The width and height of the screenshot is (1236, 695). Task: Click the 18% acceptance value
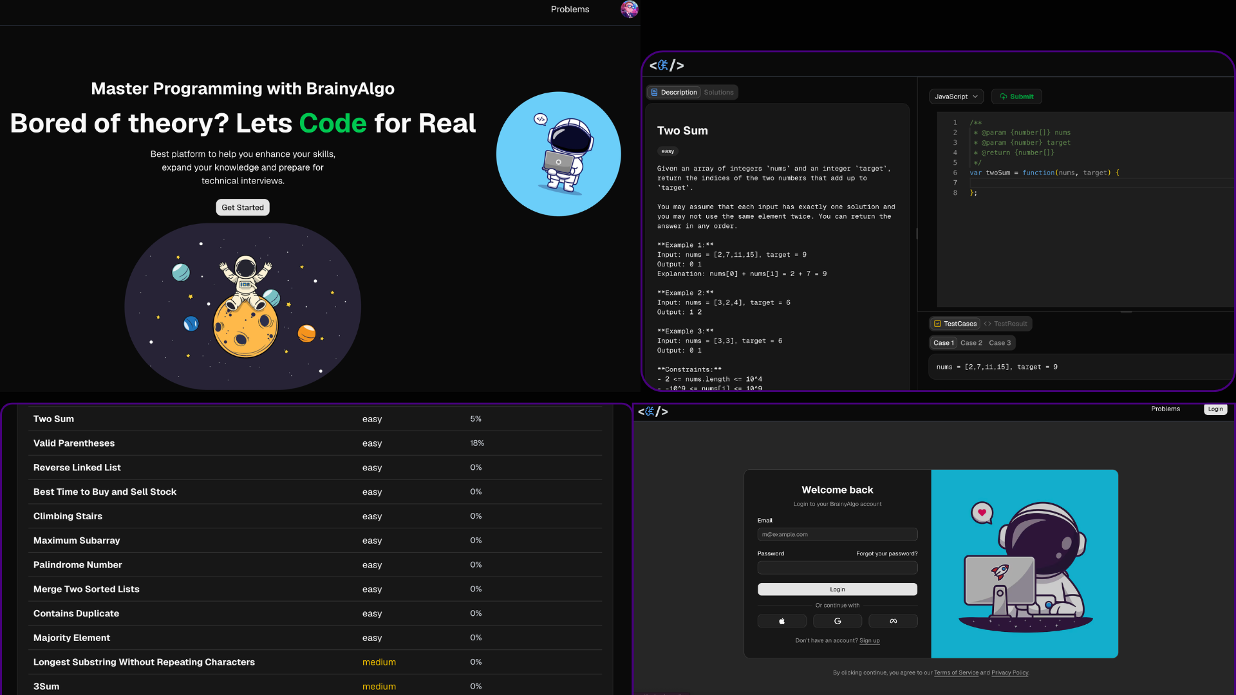(477, 443)
